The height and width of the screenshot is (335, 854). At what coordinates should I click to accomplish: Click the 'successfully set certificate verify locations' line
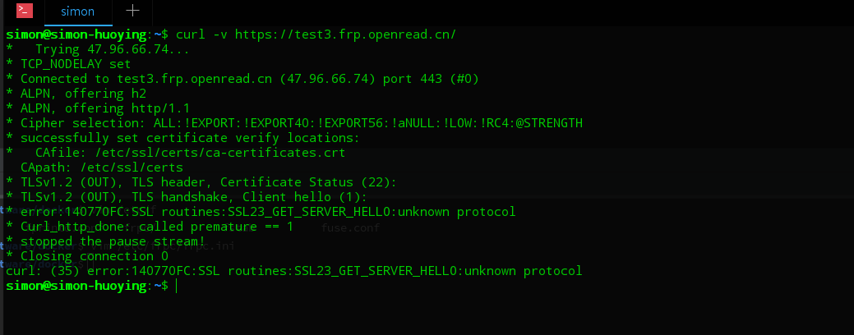pos(183,138)
